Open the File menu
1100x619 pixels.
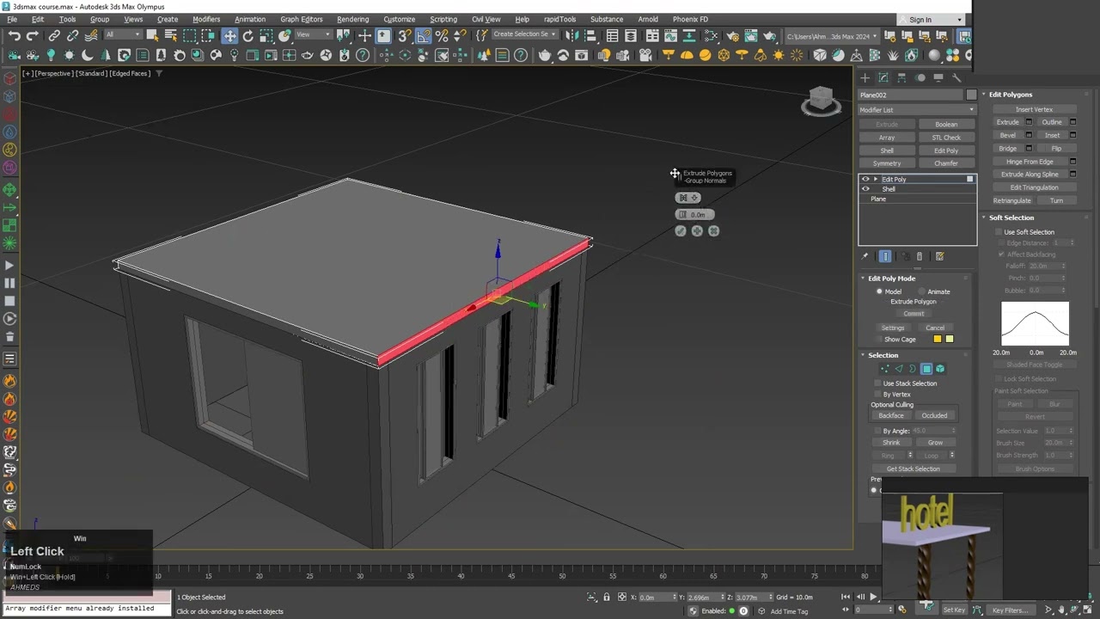[x=12, y=19]
